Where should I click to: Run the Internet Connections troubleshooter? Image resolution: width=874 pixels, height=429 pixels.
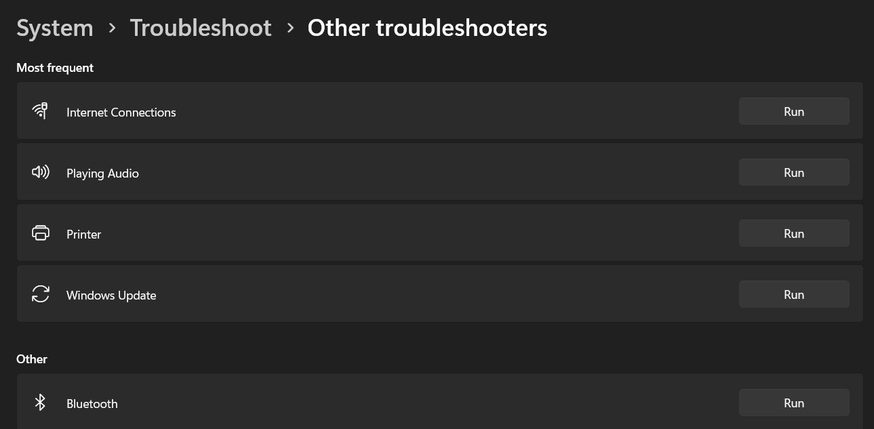click(x=793, y=111)
